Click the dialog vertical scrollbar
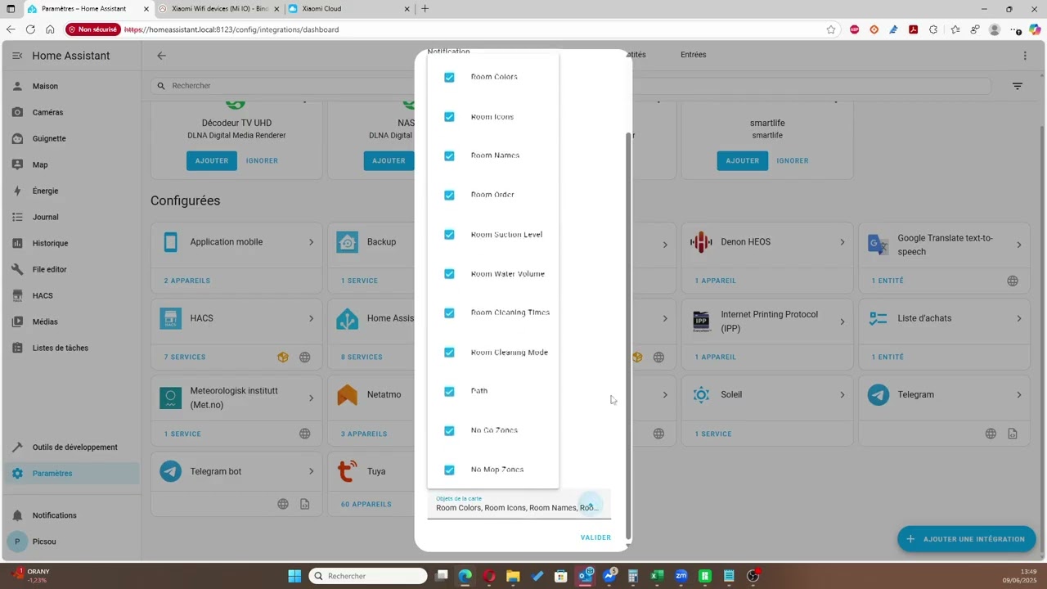This screenshot has height=589, width=1047. coord(628,335)
